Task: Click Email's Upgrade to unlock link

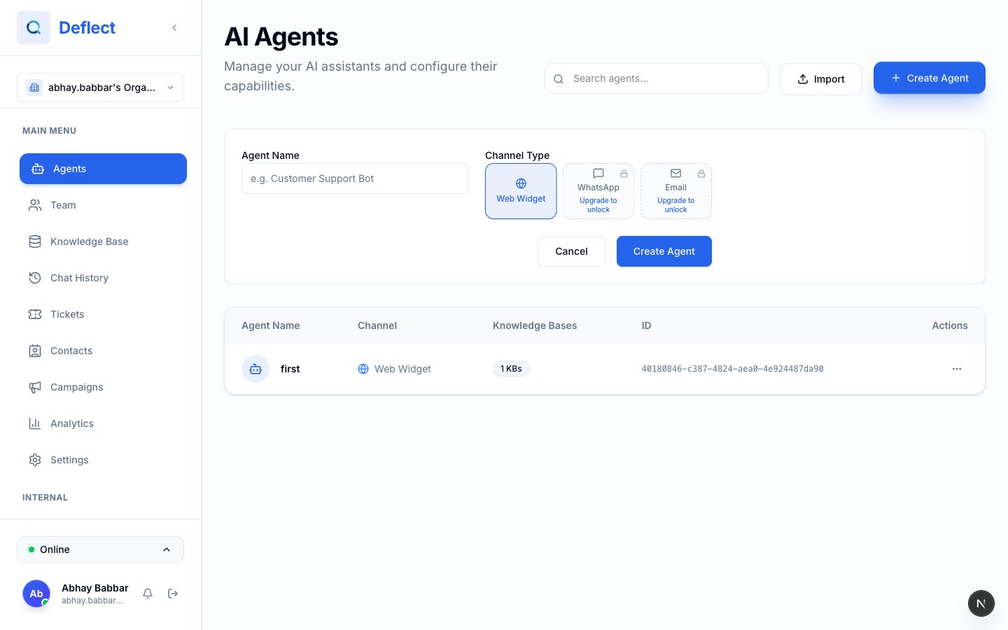Action: pos(676,205)
